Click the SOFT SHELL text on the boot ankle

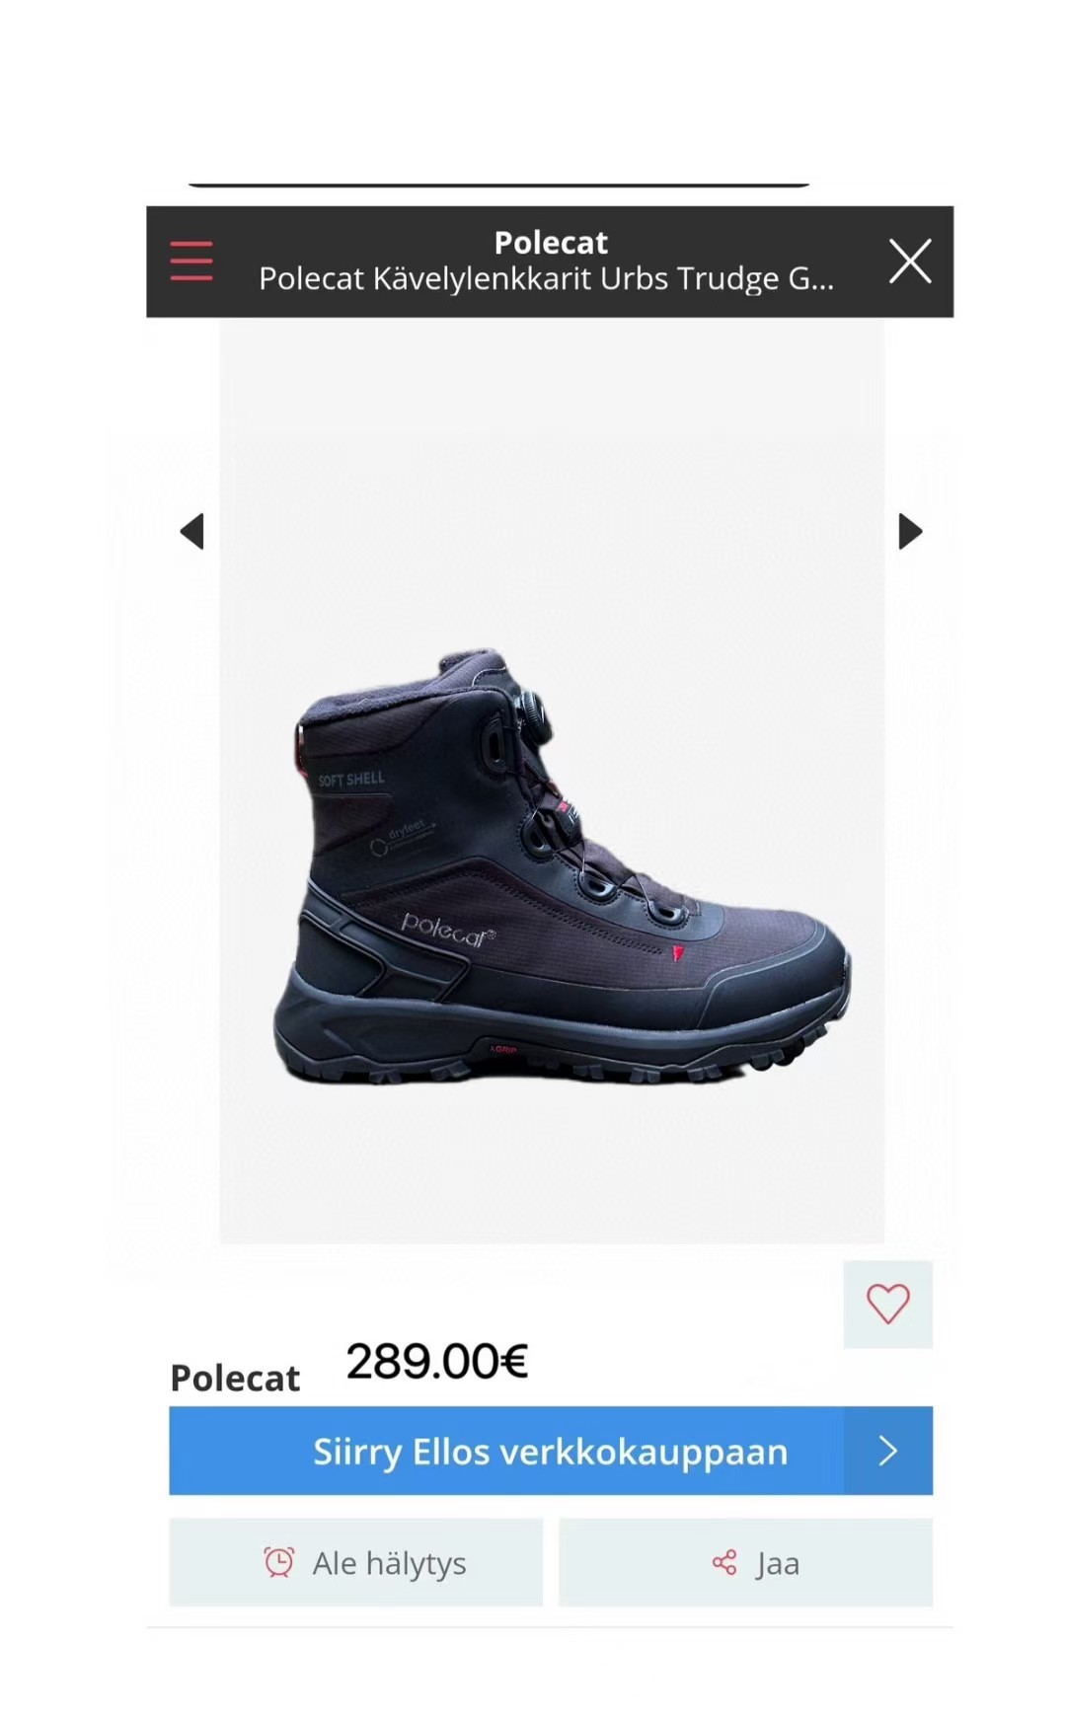351,780
